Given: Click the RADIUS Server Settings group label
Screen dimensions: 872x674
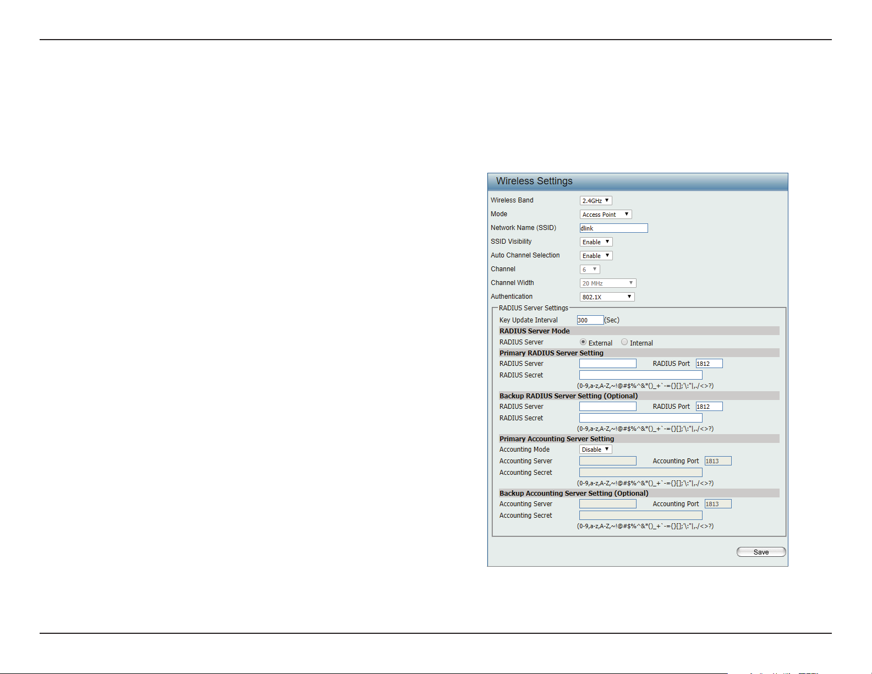Looking at the screenshot, I should pyautogui.click(x=534, y=308).
